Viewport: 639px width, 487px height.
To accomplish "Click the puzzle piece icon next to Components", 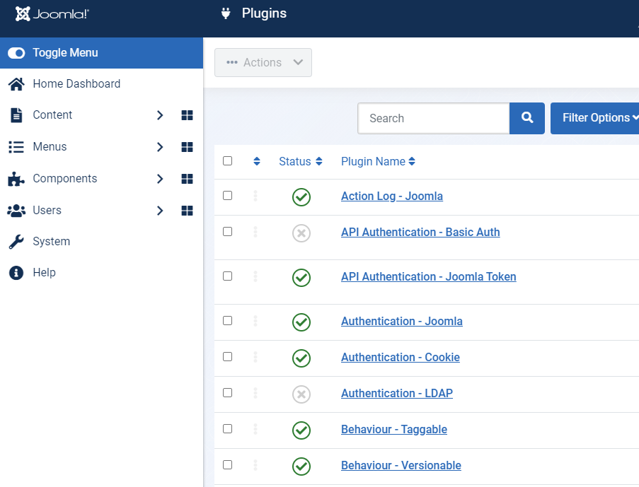I will (x=16, y=179).
